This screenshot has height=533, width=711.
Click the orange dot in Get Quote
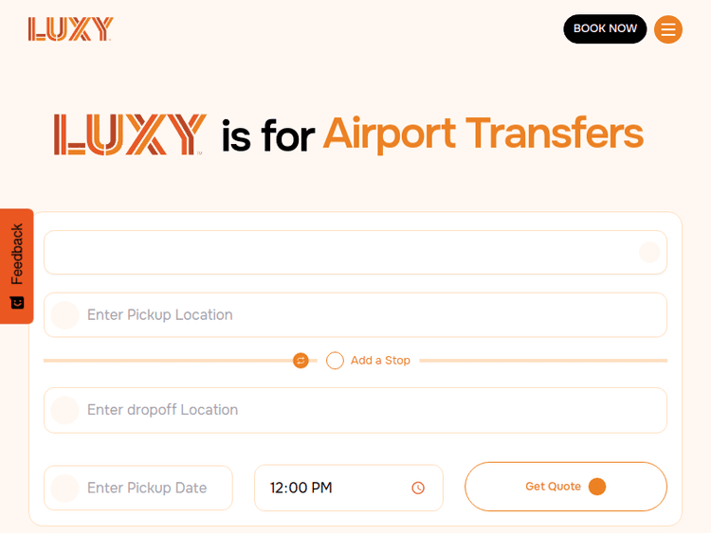click(597, 487)
